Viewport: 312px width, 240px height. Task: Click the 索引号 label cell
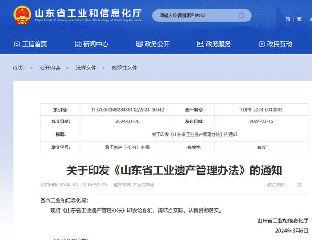coord(61,110)
